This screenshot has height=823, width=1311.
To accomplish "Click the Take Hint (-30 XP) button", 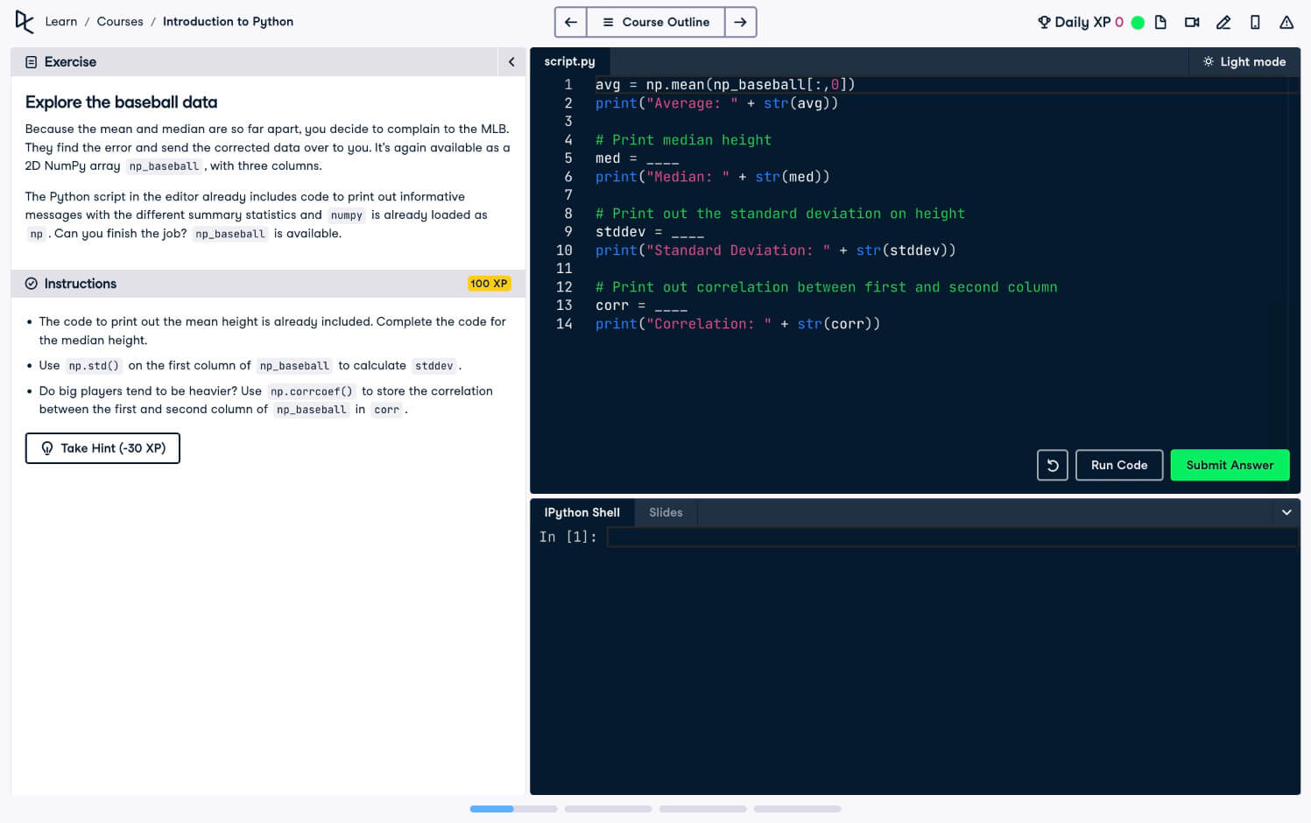I will 102,448.
